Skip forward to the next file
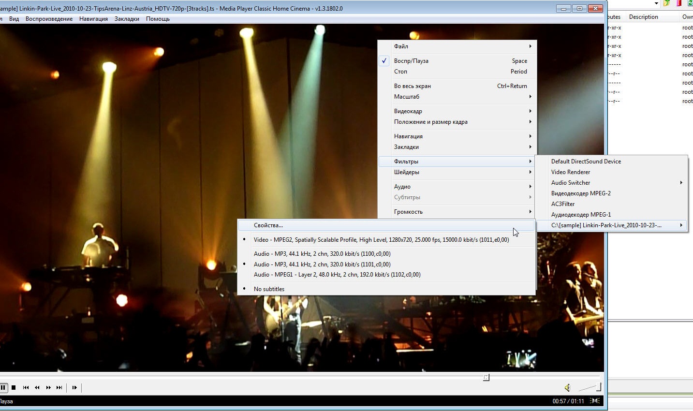This screenshot has width=693, height=411. click(x=59, y=387)
